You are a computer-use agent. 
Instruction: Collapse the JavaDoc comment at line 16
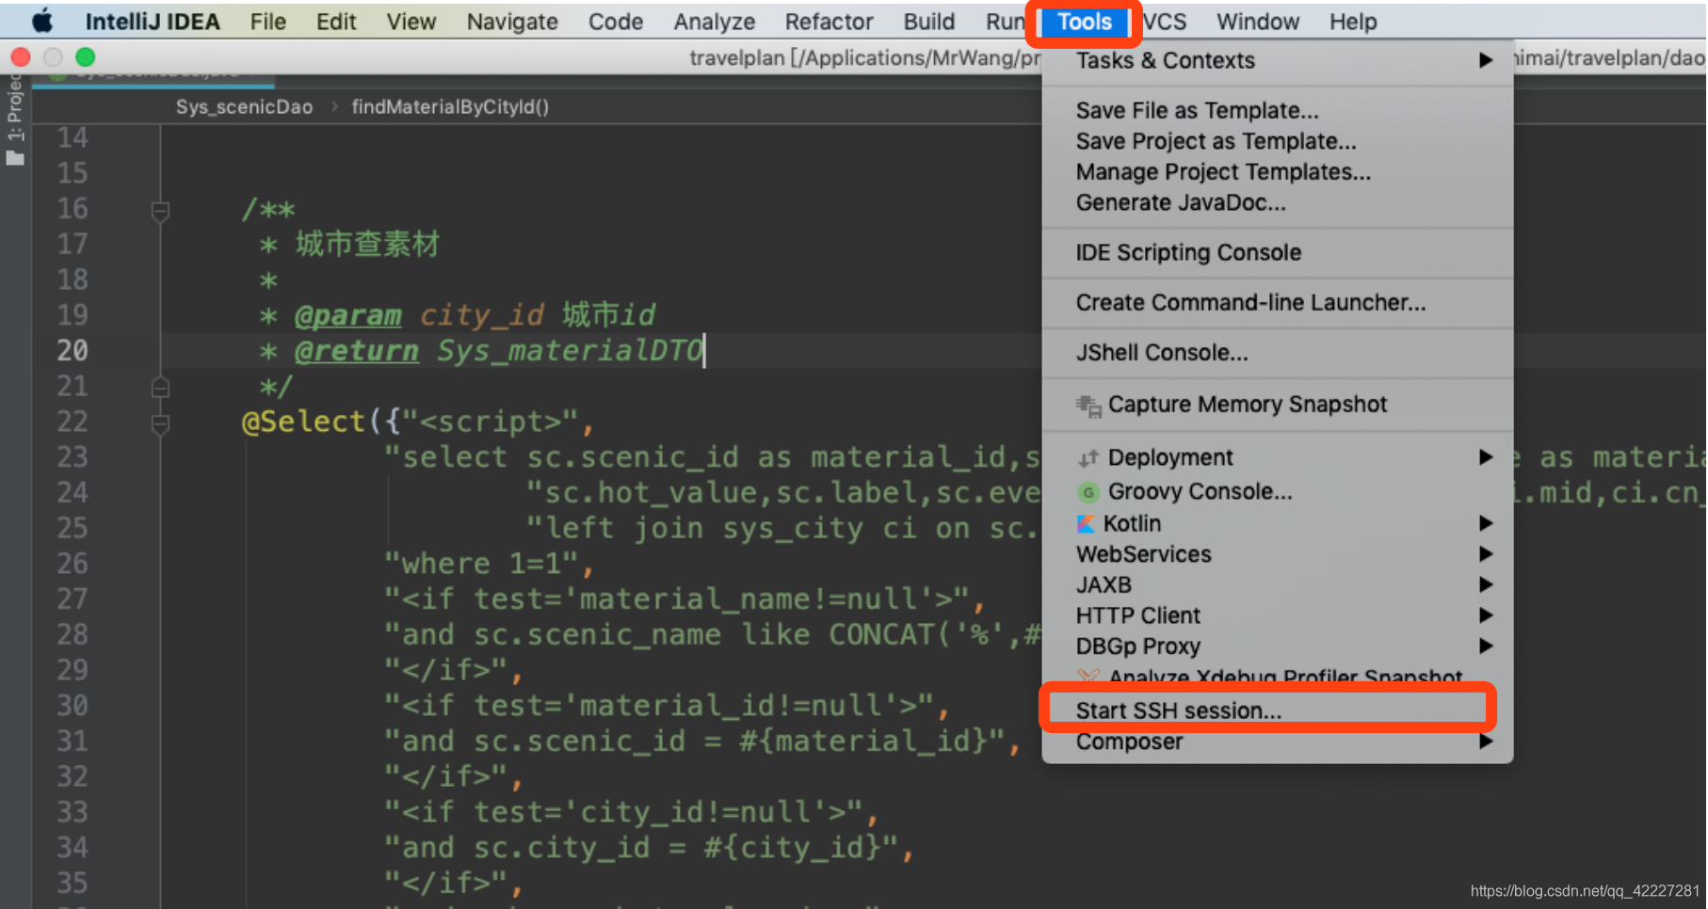pos(160,210)
